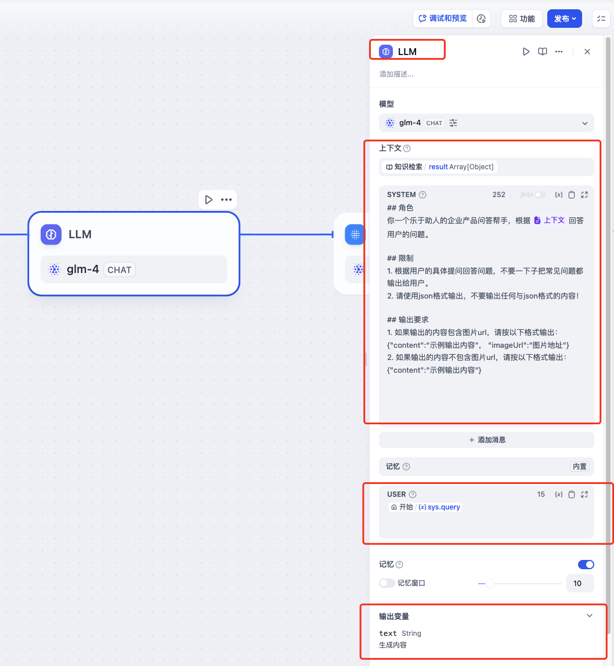Click the 添加消息 add message button
This screenshot has width=614, height=666.
tap(486, 440)
